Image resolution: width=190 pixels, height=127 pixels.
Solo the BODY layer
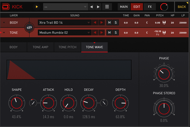pyautogui.click(x=116, y=22)
